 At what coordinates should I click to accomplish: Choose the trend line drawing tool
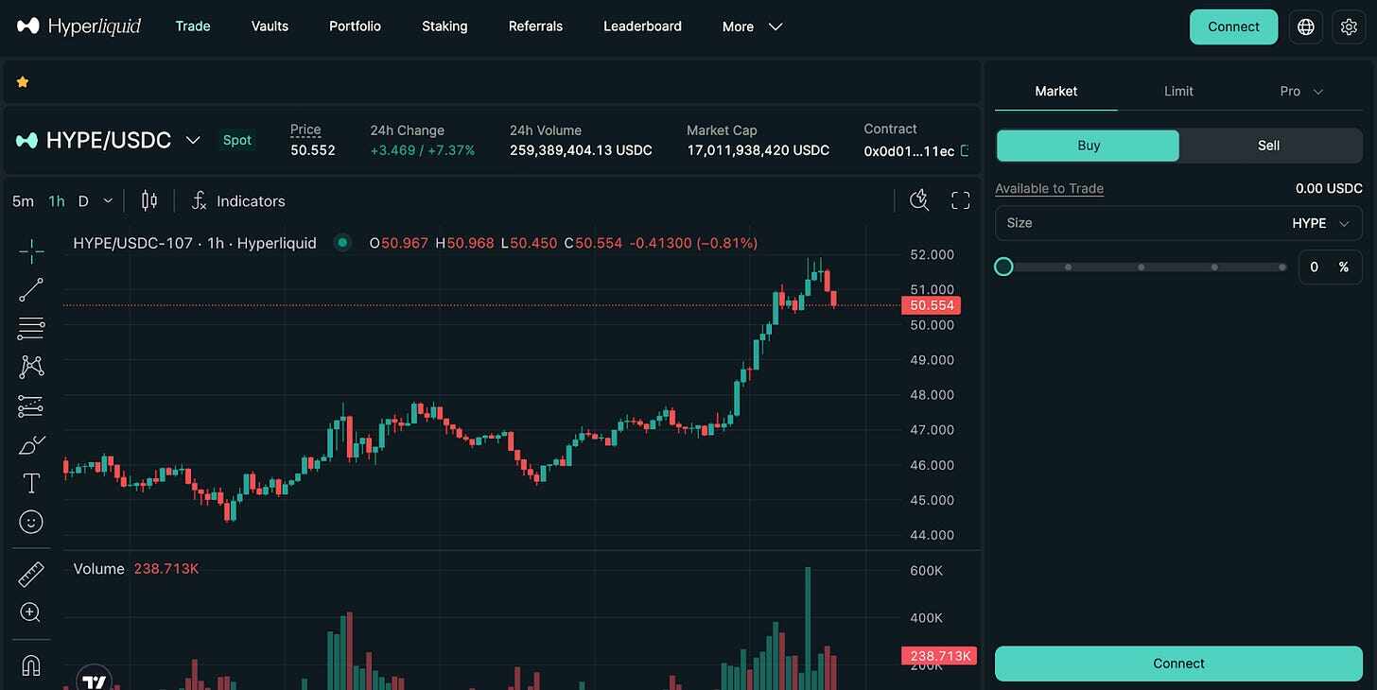coord(30,289)
